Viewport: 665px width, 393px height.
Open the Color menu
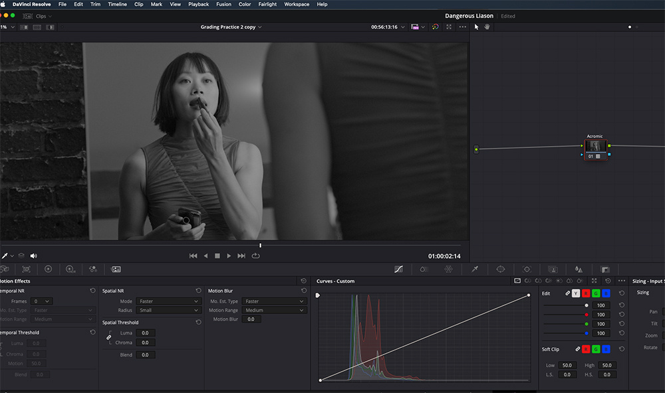245,4
